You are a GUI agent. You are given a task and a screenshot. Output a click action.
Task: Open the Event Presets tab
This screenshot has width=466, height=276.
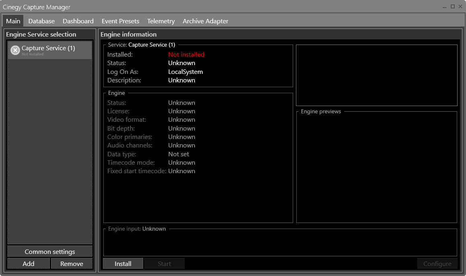click(x=120, y=21)
